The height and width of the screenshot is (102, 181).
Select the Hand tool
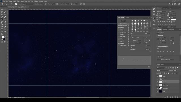coord(5,32)
